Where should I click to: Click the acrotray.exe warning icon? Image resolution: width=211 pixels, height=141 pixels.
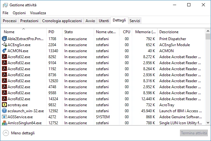coord(4,105)
